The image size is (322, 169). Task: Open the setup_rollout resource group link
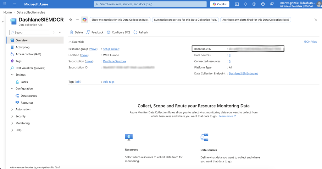pos(111,49)
